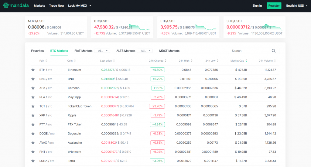Screen dimensions: 311x167
Task: Click the ETH/USDT sparkline chart
Action: 206,27
